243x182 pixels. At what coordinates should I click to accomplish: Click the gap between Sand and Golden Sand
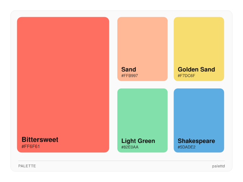(x=170, y=49)
